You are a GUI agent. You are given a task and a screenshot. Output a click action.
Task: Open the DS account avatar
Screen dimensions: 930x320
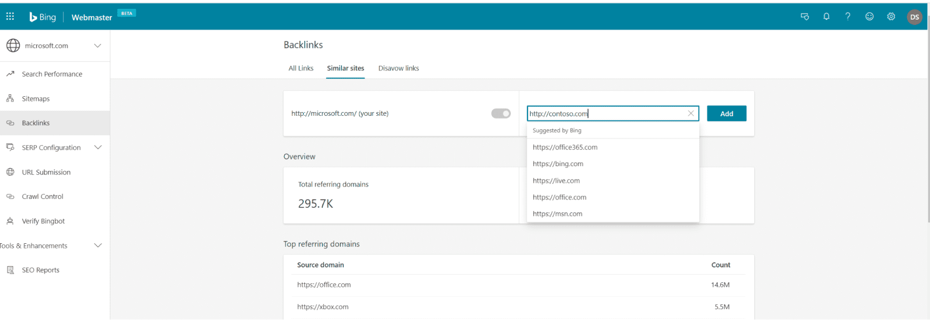pos(914,17)
